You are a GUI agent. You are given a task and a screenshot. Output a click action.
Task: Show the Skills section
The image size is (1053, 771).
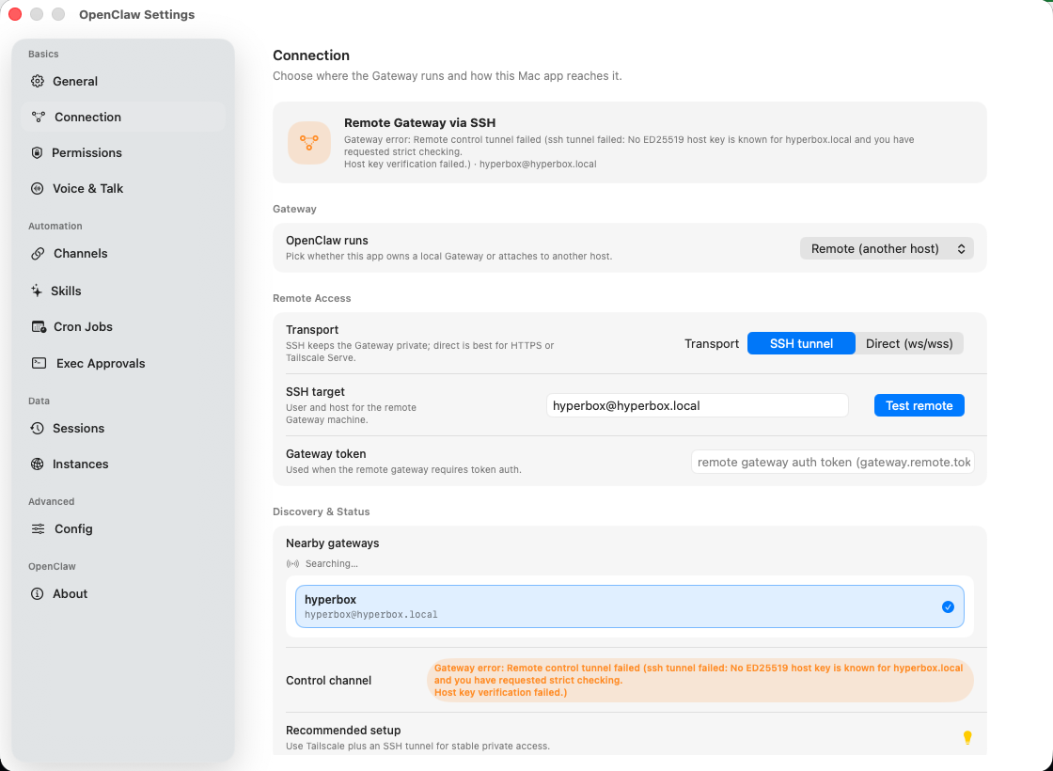[x=123, y=291]
